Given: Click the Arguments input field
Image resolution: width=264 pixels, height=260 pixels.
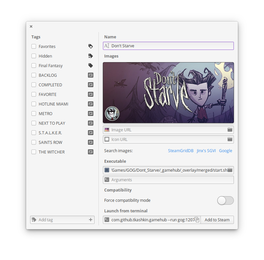Looking at the screenshot, I should coord(168,180).
